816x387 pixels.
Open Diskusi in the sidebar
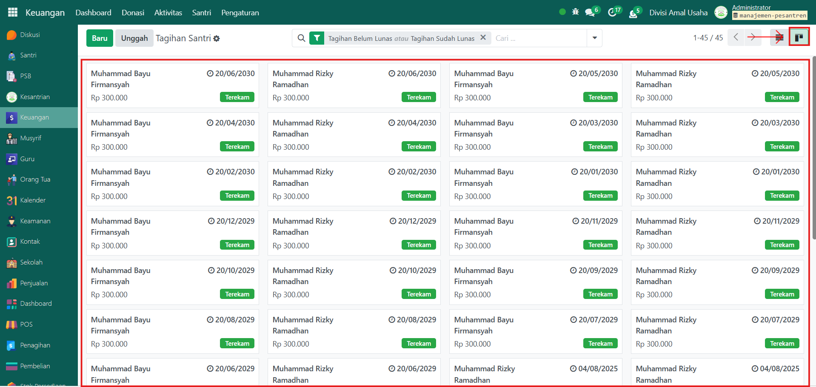click(x=30, y=35)
